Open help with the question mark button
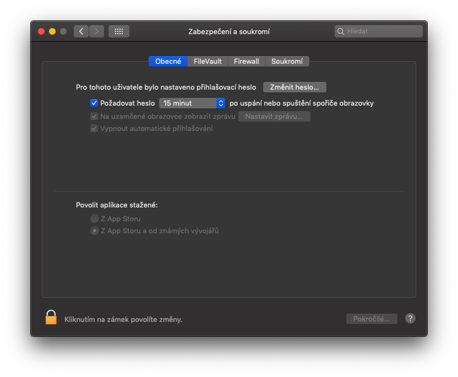Image resolution: width=458 pixels, height=377 pixels. tap(410, 319)
